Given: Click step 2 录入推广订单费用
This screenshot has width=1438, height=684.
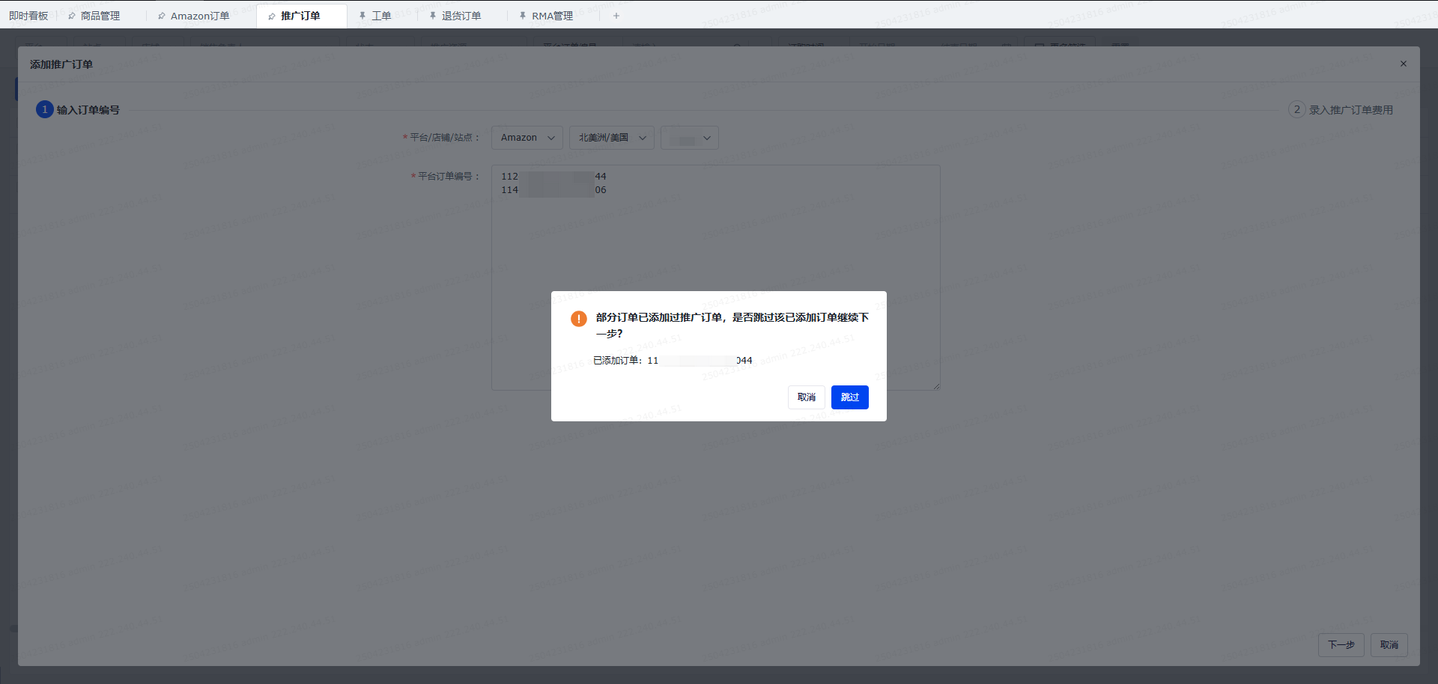Looking at the screenshot, I should 1341,110.
